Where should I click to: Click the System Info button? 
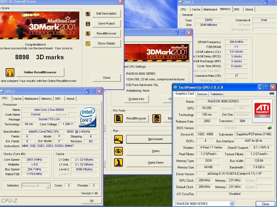pyautogui.click(x=136, y=99)
